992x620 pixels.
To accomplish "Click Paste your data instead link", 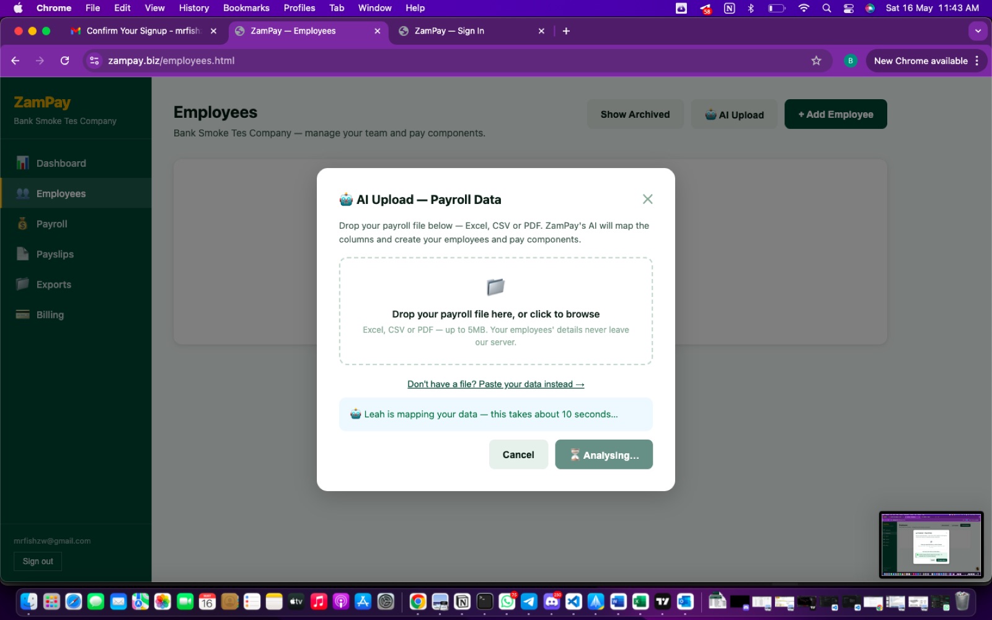I will [x=495, y=384].
